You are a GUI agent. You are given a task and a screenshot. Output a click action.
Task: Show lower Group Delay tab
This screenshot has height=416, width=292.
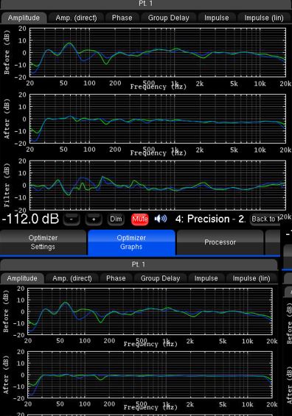[160, 278]
